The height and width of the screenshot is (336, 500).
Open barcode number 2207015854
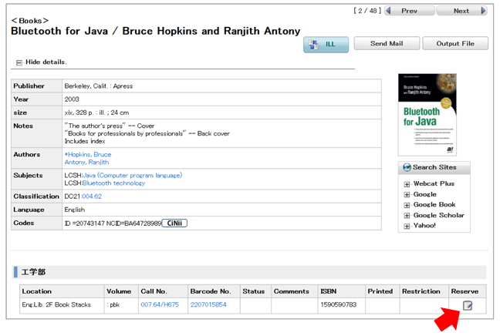tap(208, 304)
